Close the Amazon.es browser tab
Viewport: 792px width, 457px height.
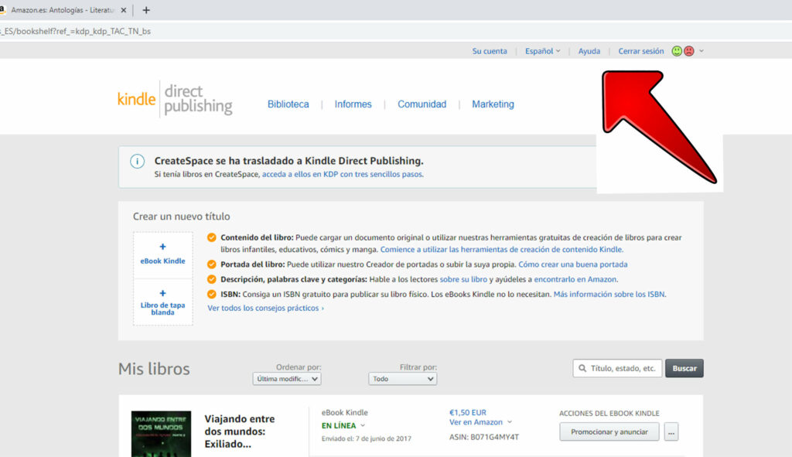coord(124,10)
